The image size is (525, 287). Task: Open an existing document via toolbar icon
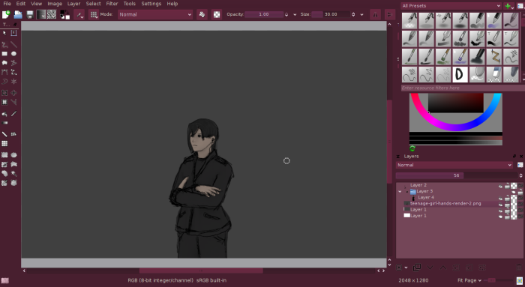coord(18,14)
